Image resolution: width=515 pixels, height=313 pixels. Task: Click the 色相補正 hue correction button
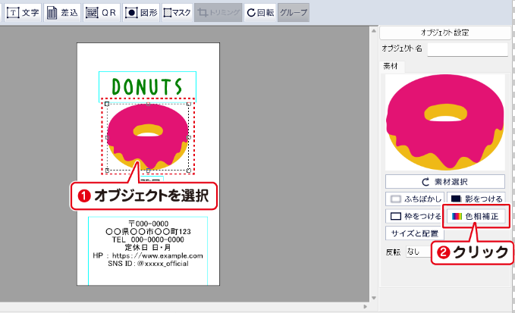tap(475, 216)
